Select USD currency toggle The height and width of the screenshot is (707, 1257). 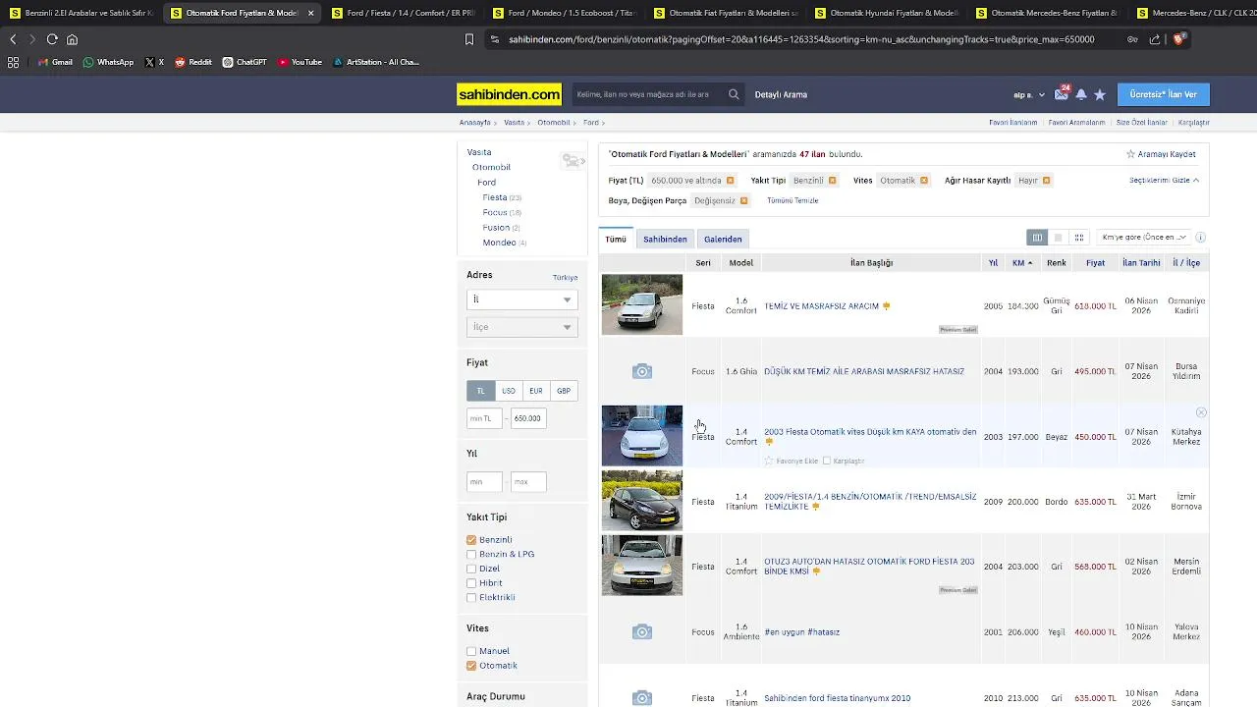509,391
